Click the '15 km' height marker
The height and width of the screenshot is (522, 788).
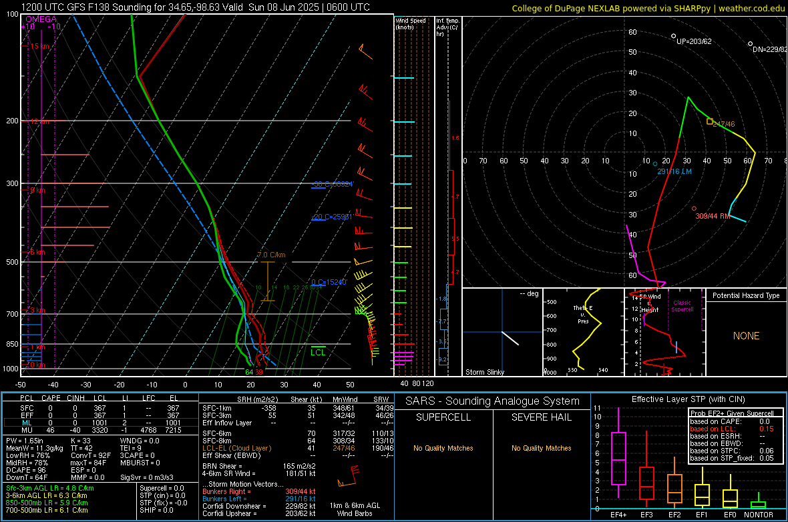tap(39, 46)
